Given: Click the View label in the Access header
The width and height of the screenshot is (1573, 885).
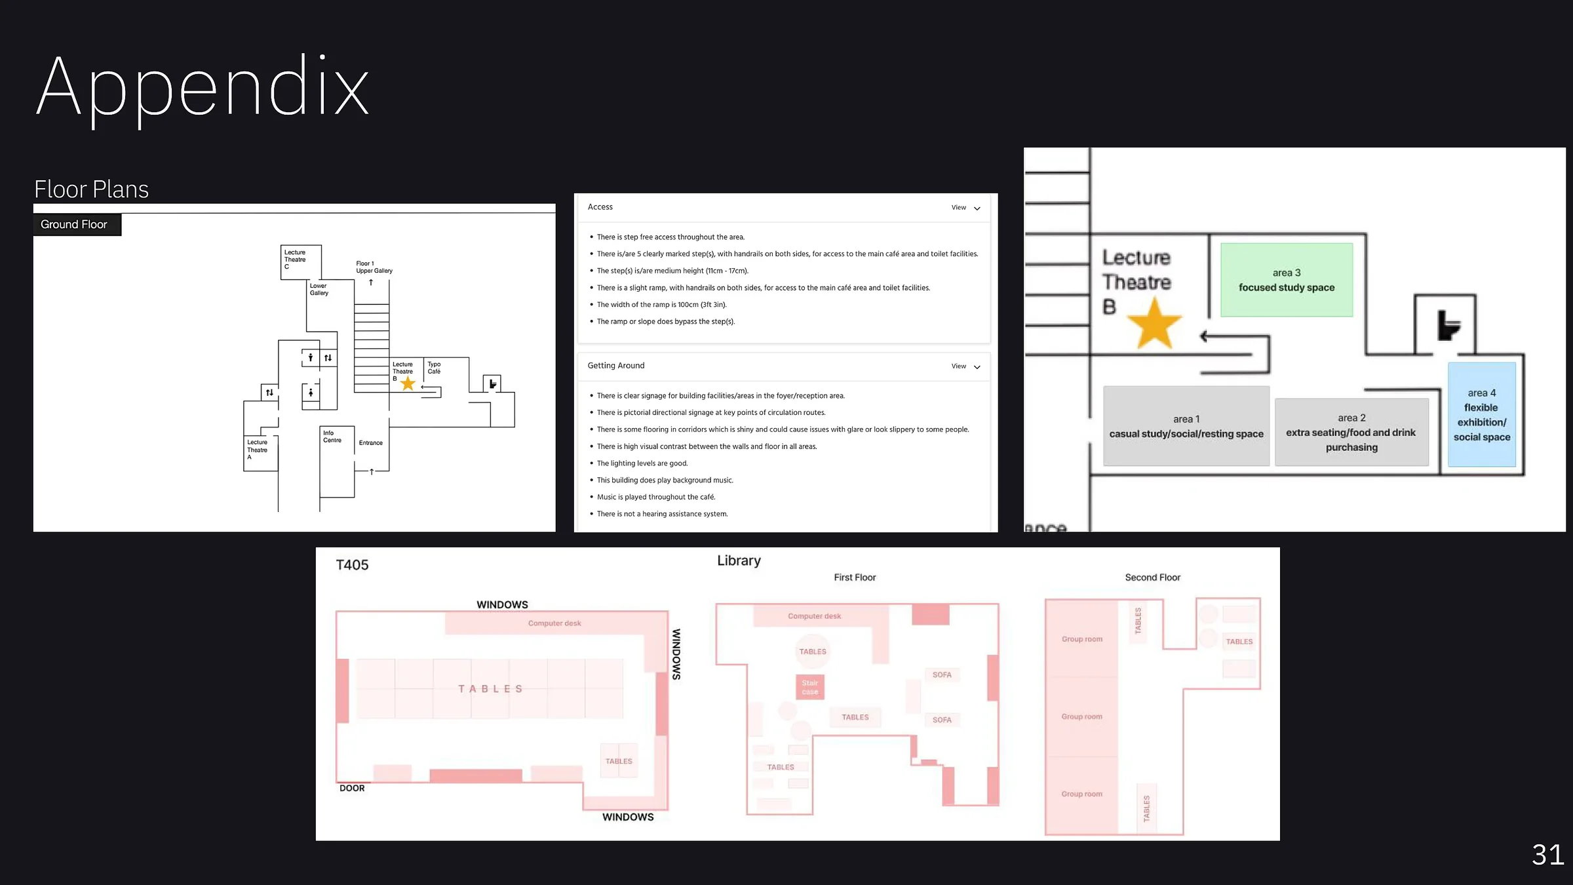Looking at the screenshot, I should coord(958,208).
